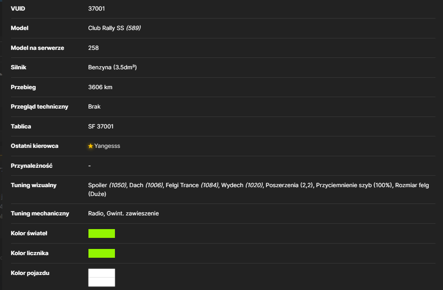
Task: Select the white Kolor pojazdu swatch
Action: pyautogui.click(x=102, y=278)
